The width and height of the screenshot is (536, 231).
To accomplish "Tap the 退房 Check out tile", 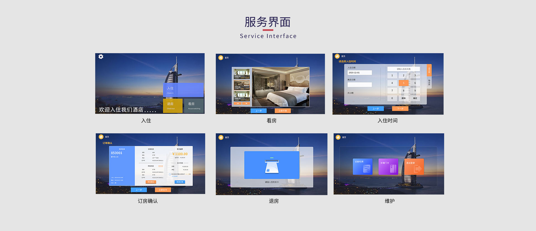I will coord(173,106).
